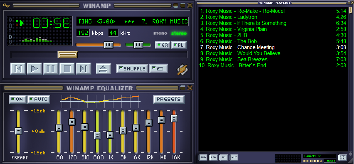Stop playback with the large Stop button
The height and width of the screenshot is (164, 354).
67,68
